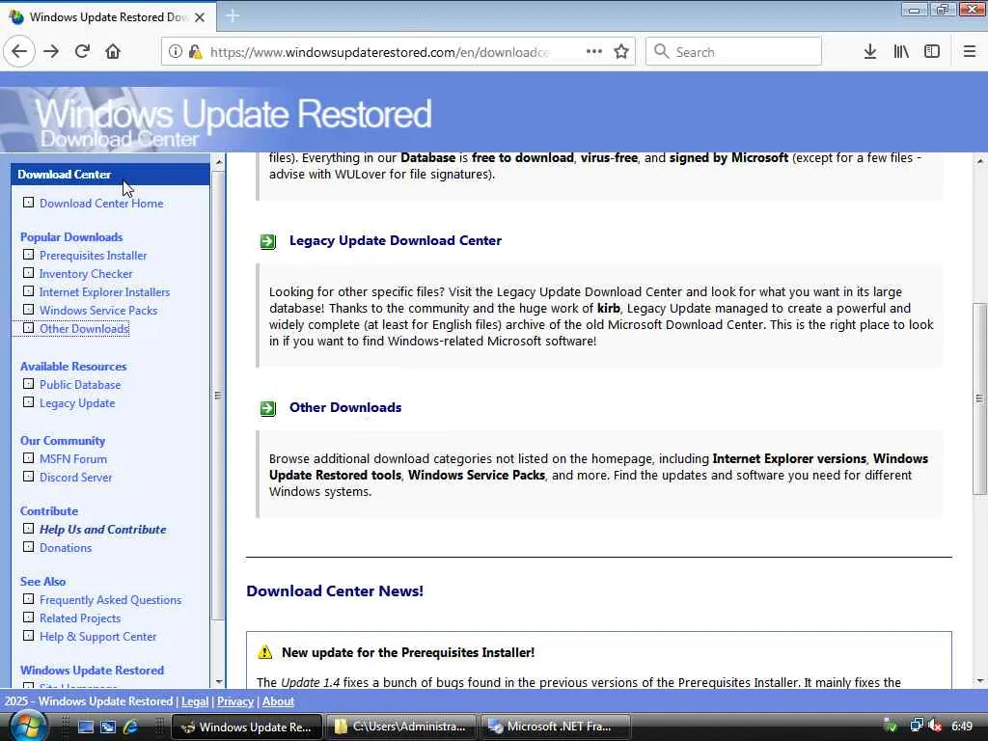Open a new browser tab
Image resolution: width=988 pixels, height=741 pixels.
point(233,15)
